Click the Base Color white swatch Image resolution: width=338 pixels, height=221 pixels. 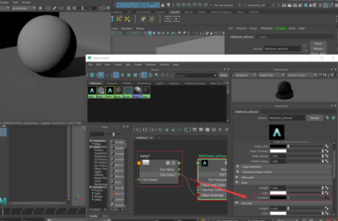(278, 193)
